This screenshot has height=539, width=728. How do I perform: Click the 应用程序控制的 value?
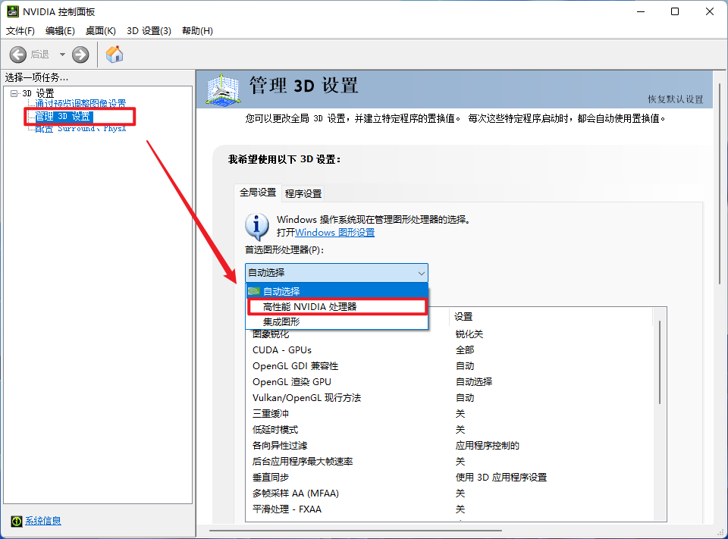pyautogui.click(x=488, y=446)
